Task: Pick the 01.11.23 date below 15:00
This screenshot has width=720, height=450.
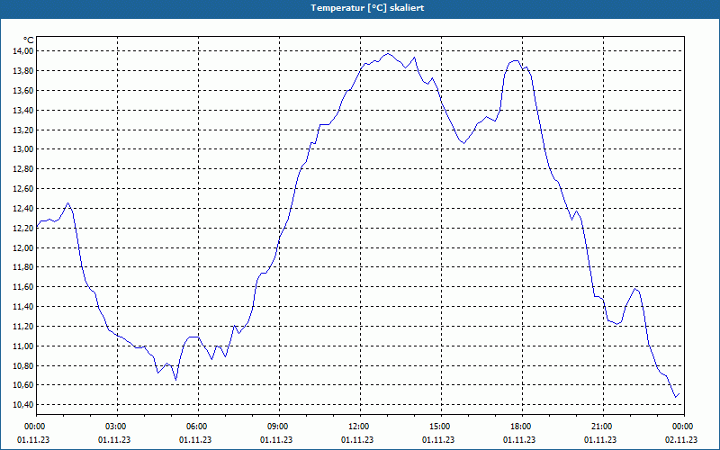Action: [438, 440]
